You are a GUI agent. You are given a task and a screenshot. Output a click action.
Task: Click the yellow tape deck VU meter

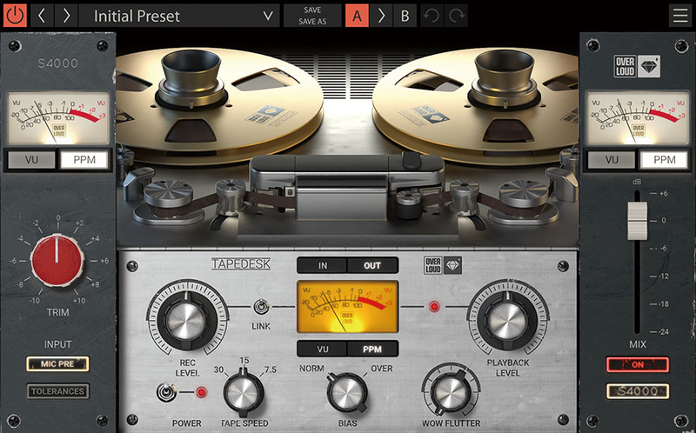click(347, 307)
